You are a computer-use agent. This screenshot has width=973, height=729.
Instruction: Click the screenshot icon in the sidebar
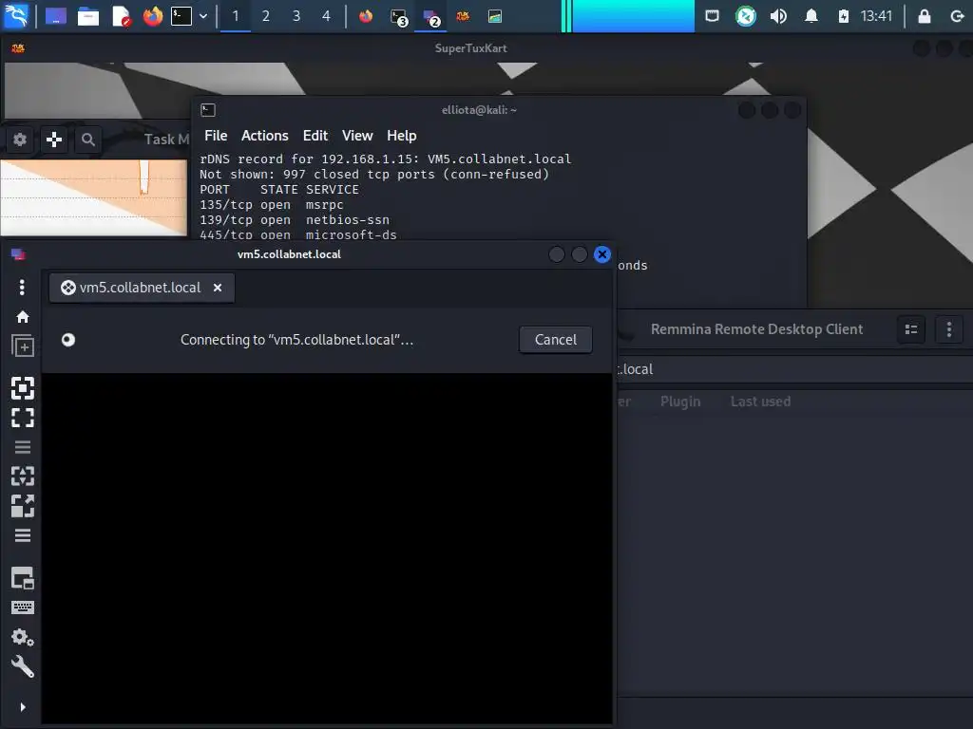tap(23, 578)
